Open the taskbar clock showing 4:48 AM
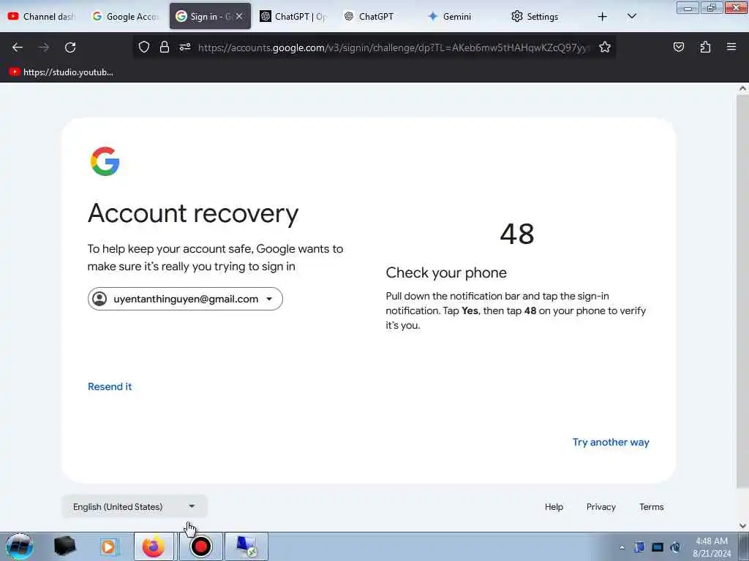749x561 pixels. click(712, 547)
